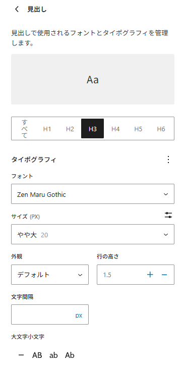Switch to the H6 heading level
The height and width of the screenshot is (368, 185).
[161, 129]
